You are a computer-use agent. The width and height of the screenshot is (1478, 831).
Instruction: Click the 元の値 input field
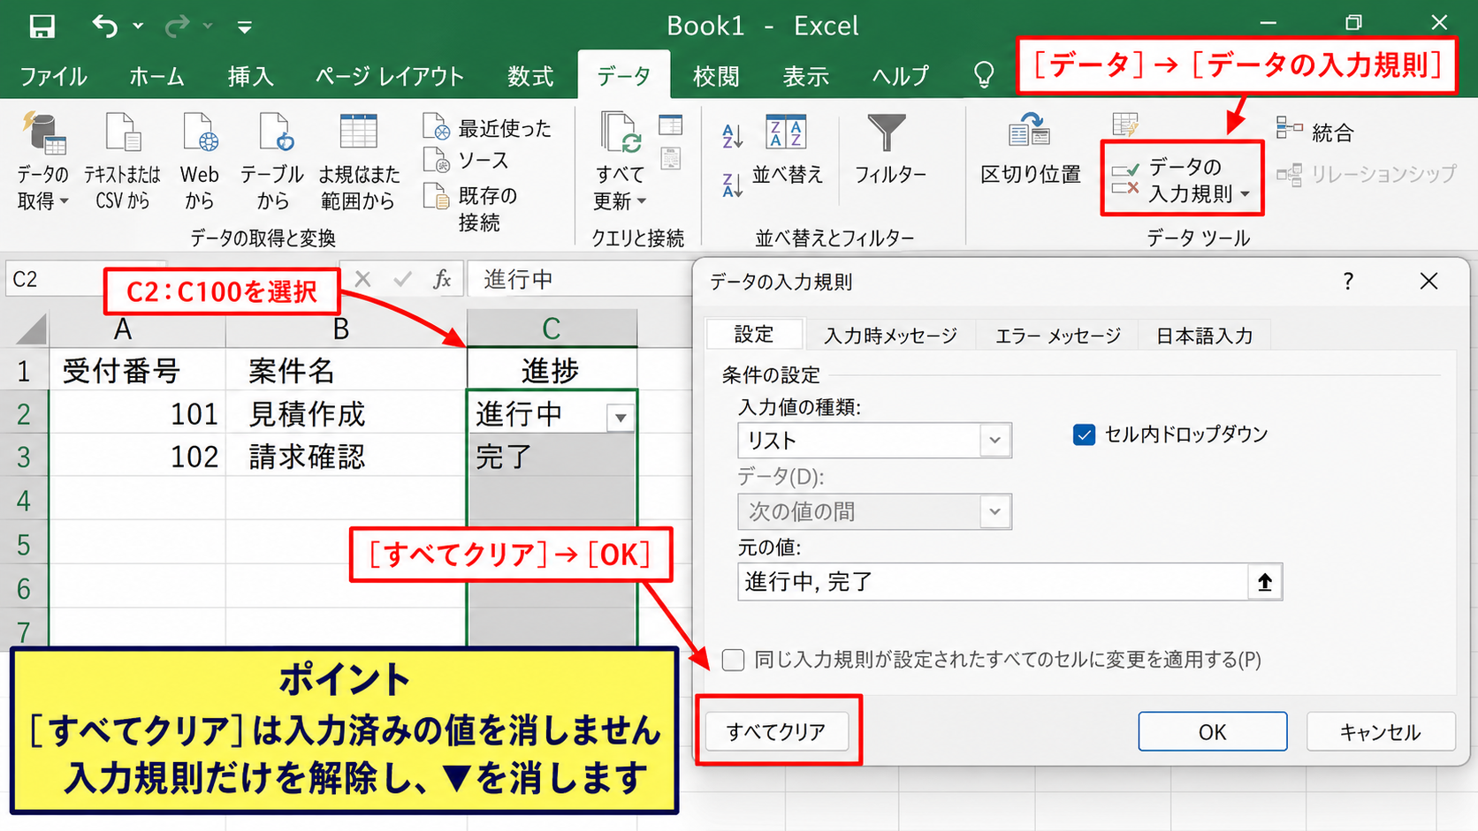point(993,582)
